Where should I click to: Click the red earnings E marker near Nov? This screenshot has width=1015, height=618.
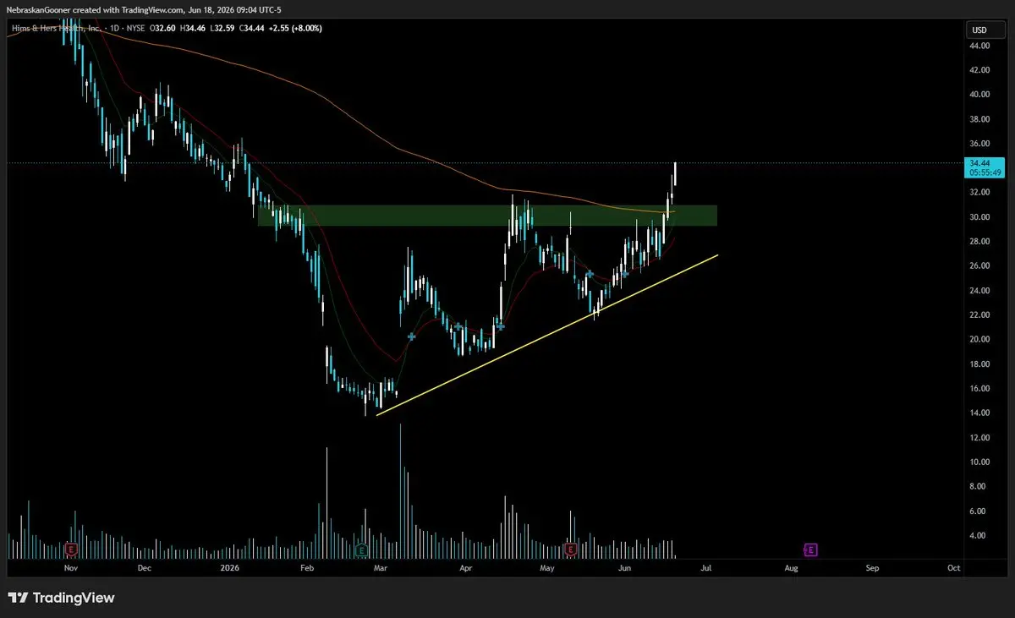[x=71, y=550]
